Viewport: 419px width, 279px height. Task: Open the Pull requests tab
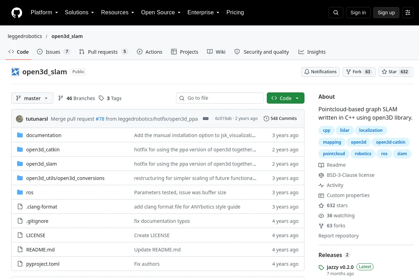[x=103, y=52]
